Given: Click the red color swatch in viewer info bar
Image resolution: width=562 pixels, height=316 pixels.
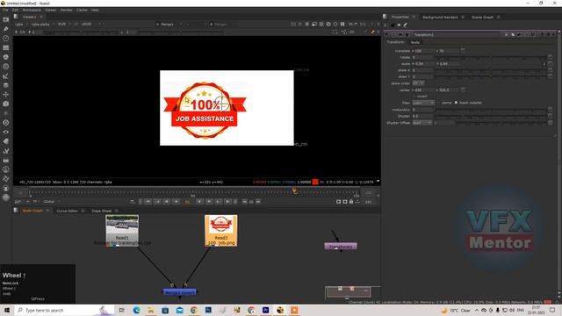Looking at the screenshot, I should coord(315,182).
